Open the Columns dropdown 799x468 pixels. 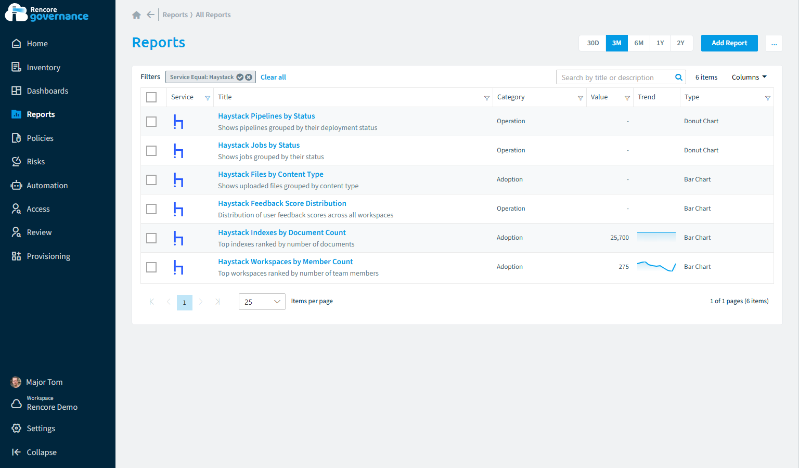[749, 77]
